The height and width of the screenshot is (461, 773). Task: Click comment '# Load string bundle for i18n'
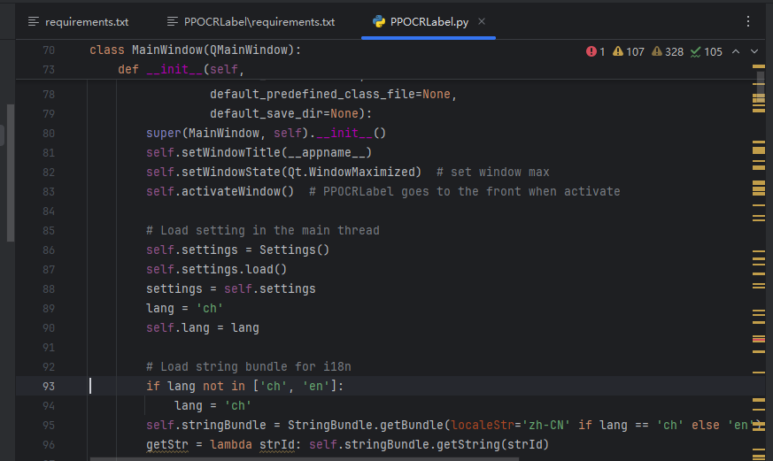click(x=249, y=367)
